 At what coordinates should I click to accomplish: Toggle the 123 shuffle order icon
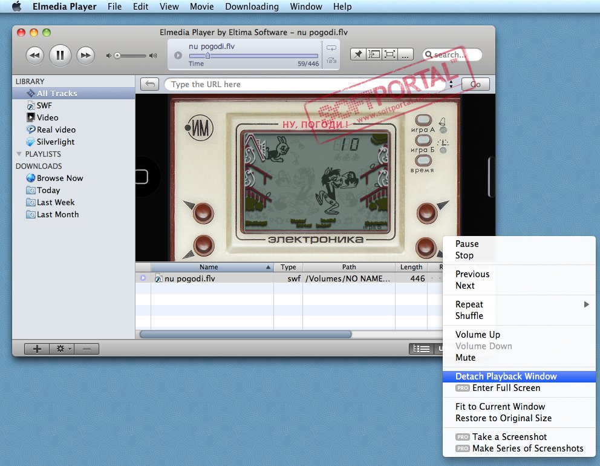click(x=331, y=61)
